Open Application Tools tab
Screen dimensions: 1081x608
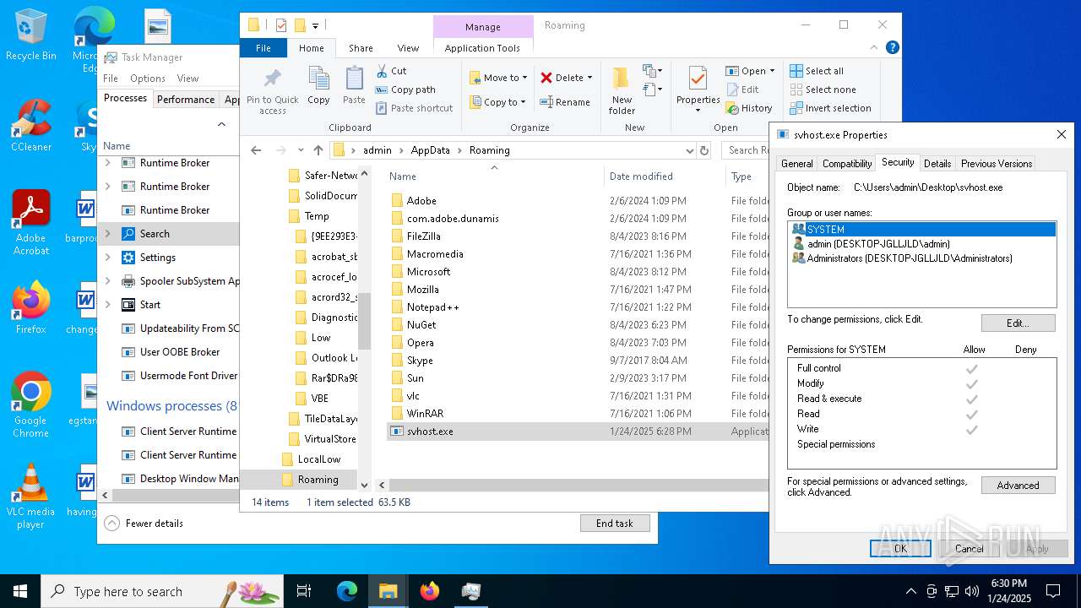482,48
